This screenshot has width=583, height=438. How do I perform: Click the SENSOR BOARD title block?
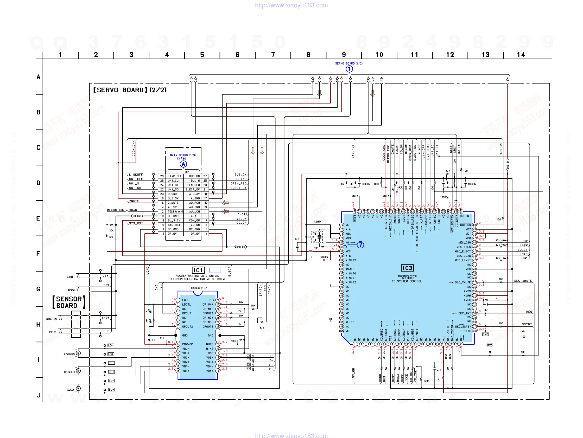69,302
